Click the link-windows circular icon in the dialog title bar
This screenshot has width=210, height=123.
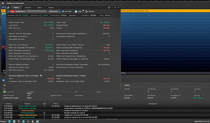point(109,7)
